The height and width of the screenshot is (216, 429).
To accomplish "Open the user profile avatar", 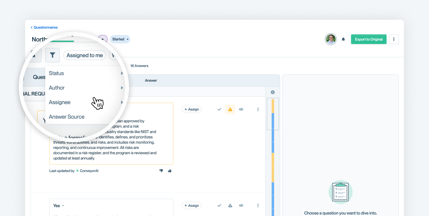I will click(x=331, y=39).
